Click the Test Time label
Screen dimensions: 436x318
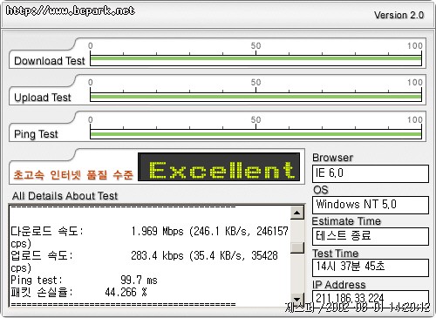pos(336,254)
